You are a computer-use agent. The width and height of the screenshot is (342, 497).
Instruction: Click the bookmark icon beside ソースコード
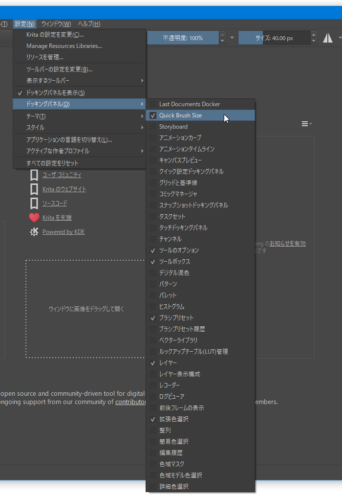pos(34,203)
